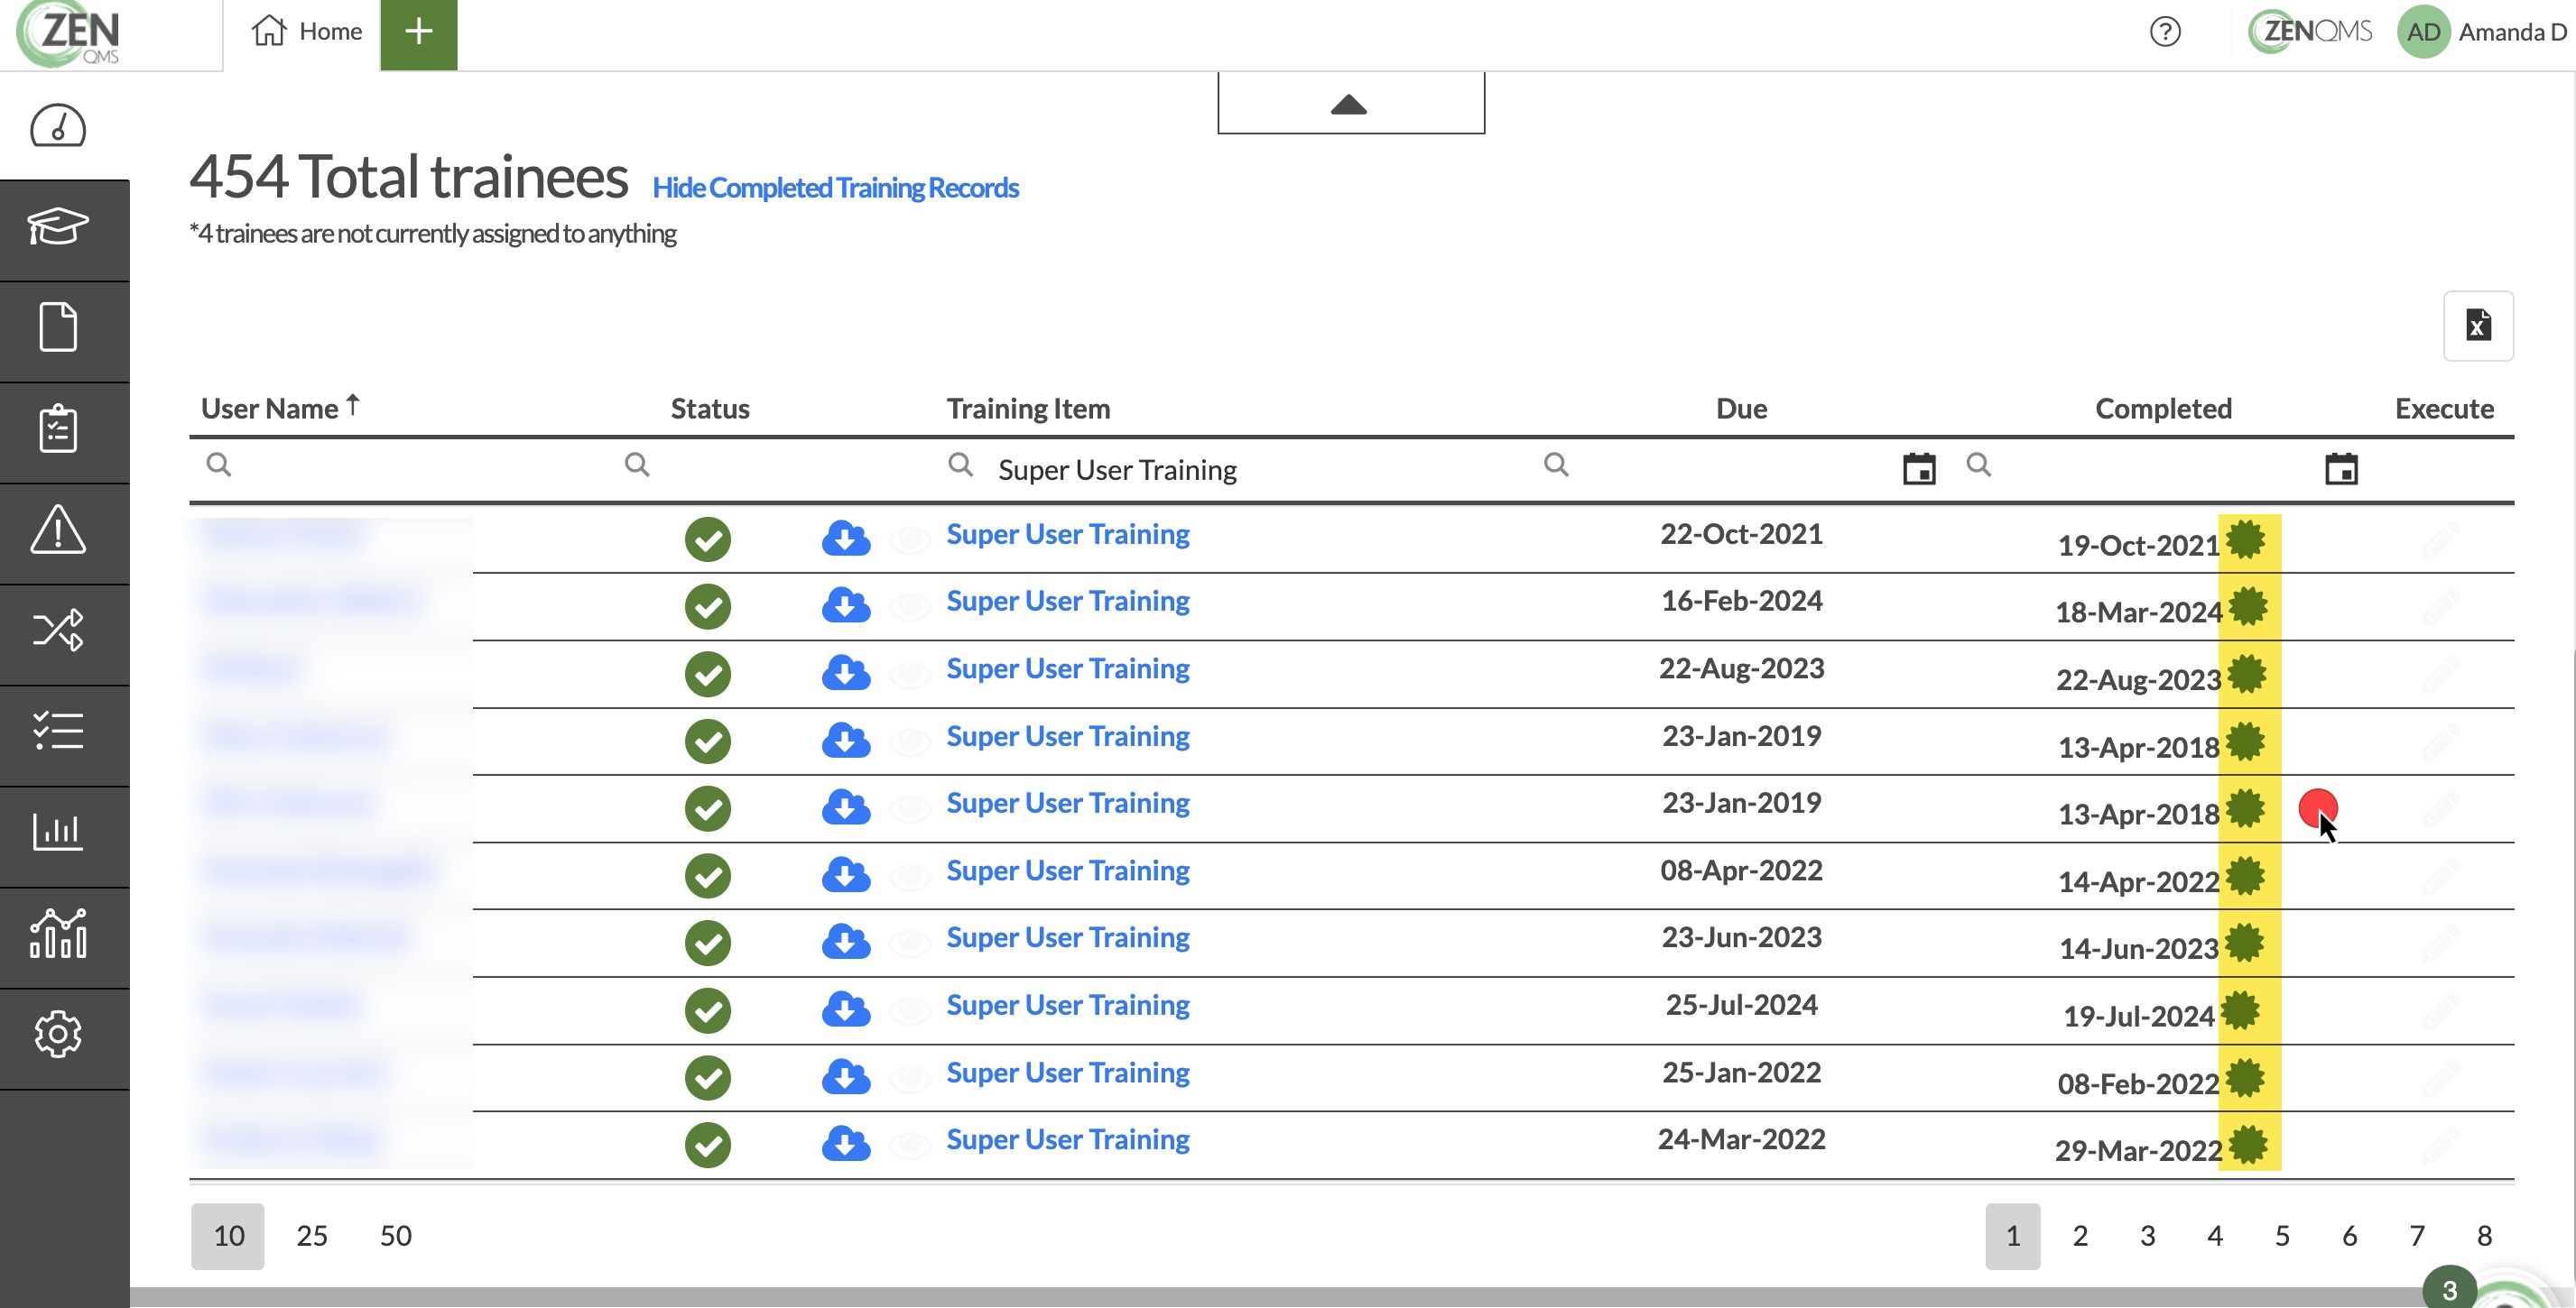Open the task list module in sidebar
Screen dimensions: 2576x1308
58,731
